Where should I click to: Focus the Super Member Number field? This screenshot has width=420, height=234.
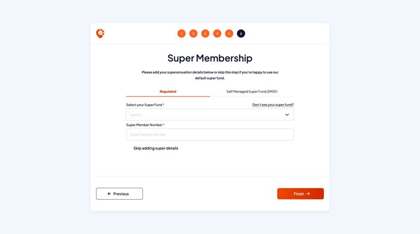(x=210, y=134)
